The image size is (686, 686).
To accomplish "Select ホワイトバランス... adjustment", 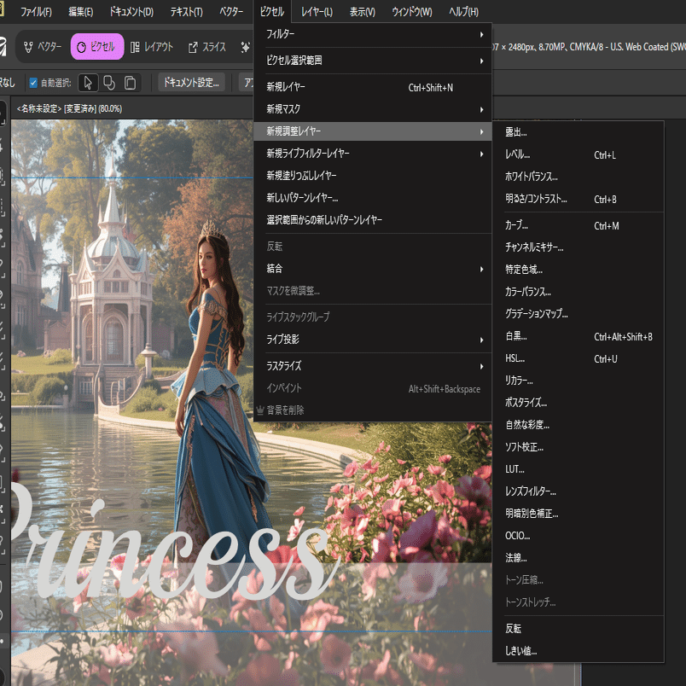I will coord(578,177).
